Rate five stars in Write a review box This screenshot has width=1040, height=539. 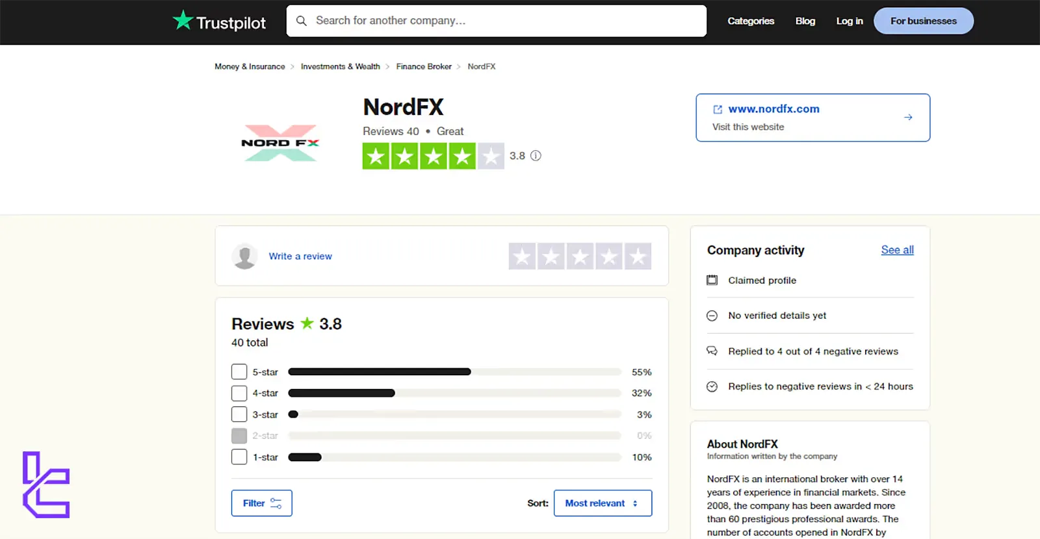638,257
